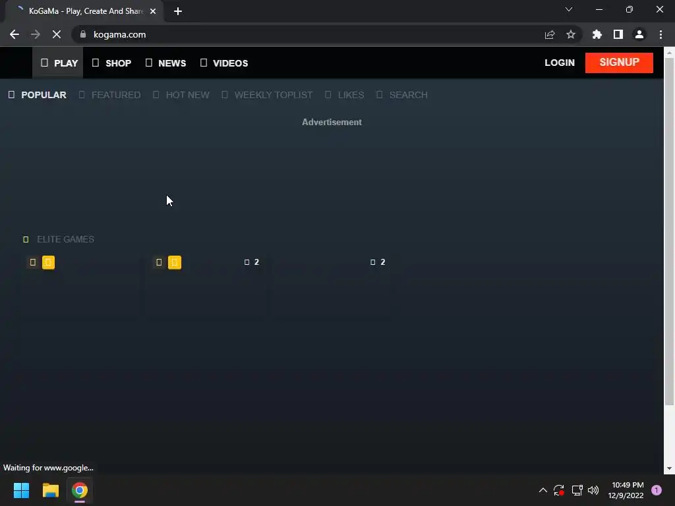Go back in browser history
Screen dimensions: 675x506
point(15,34)
